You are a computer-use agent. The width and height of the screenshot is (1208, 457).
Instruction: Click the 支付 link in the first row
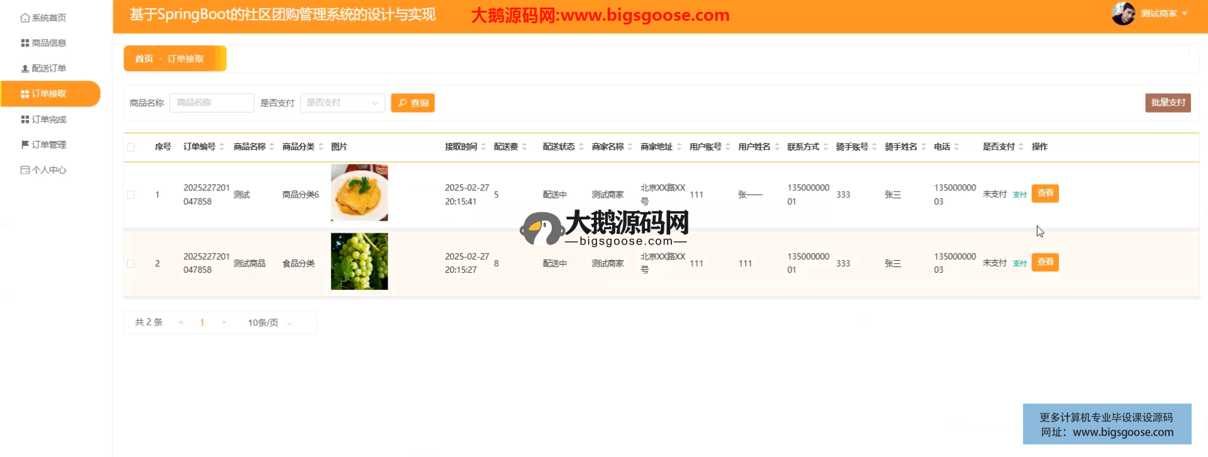[1019, 195]
